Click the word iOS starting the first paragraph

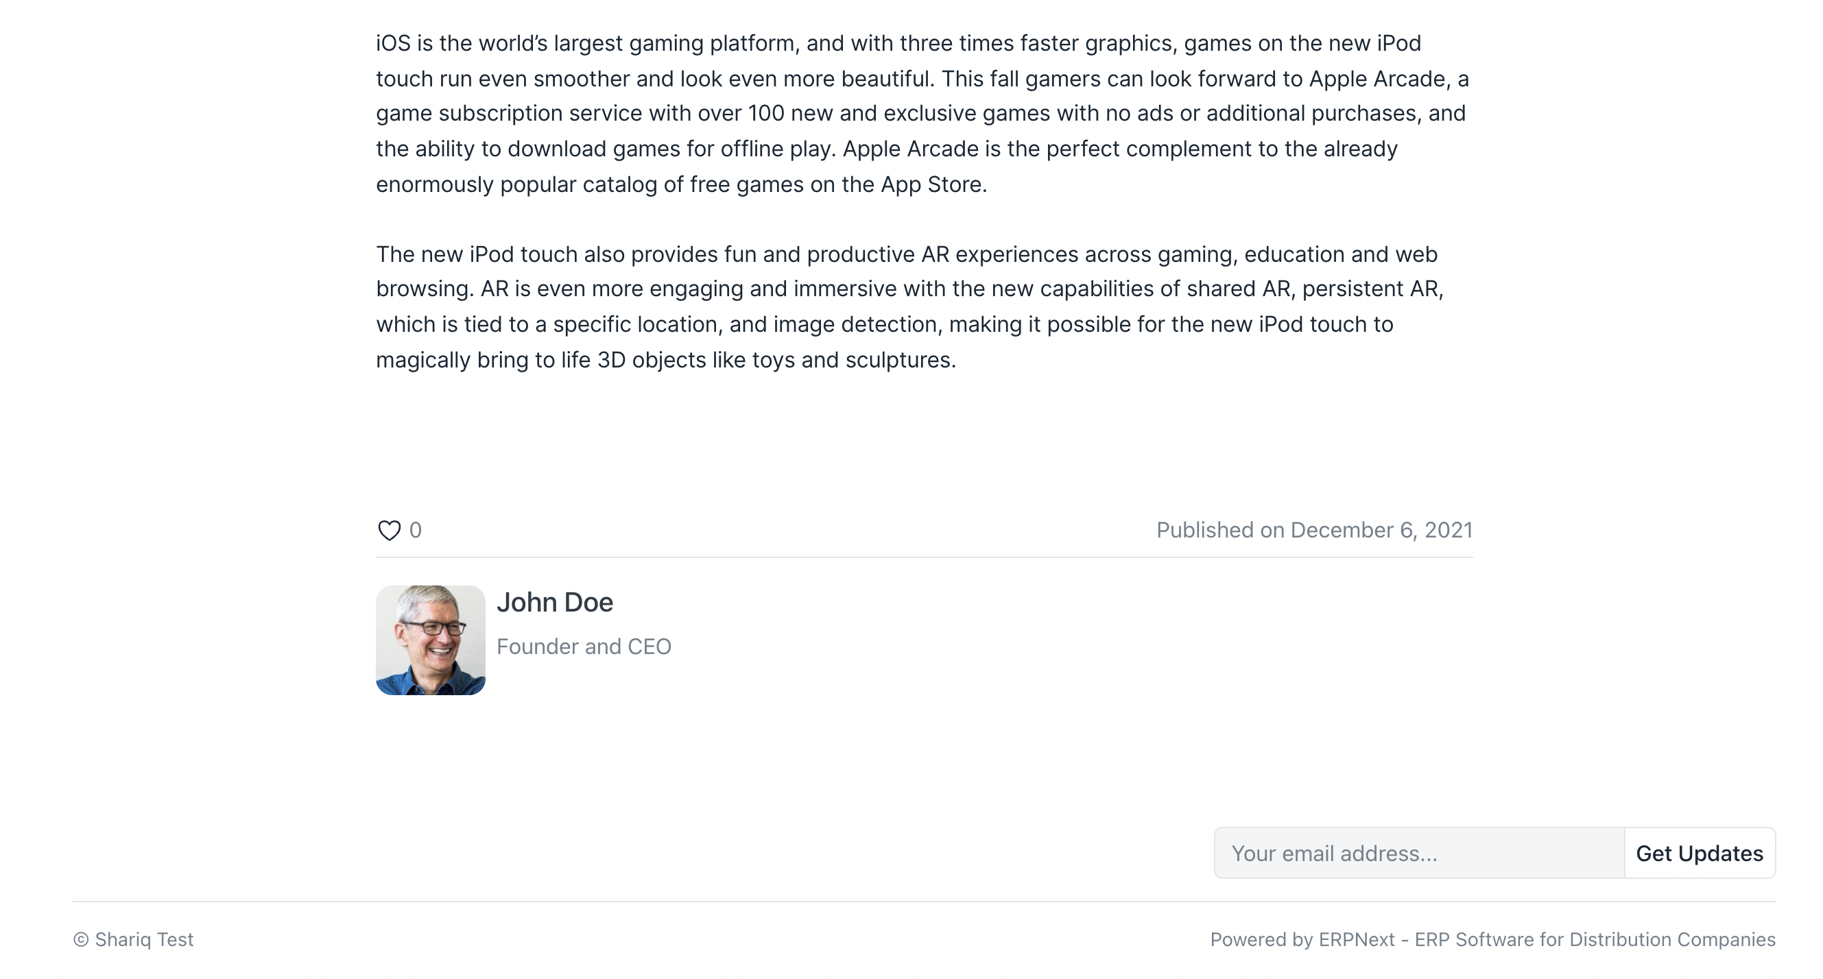tap(393, 43)
